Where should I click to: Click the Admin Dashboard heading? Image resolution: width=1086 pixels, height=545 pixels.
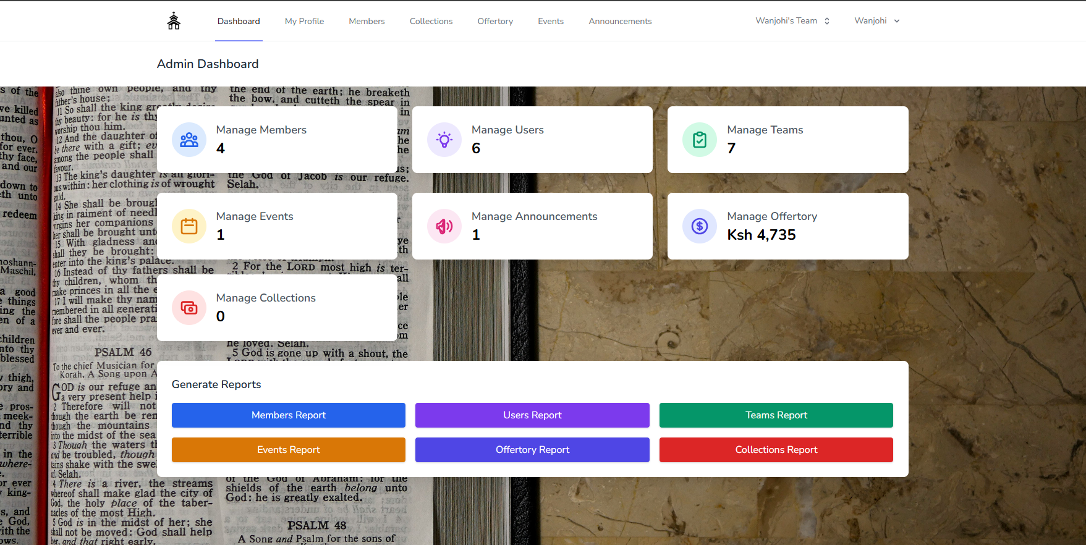click(208, 64)
